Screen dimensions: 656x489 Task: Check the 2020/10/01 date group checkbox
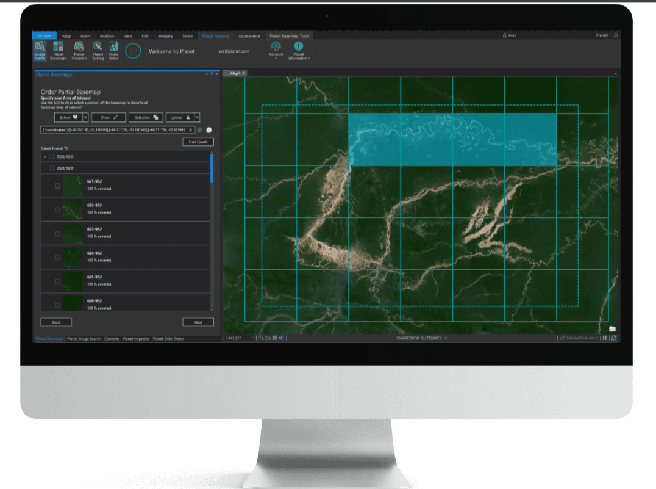tap(51, 157)
